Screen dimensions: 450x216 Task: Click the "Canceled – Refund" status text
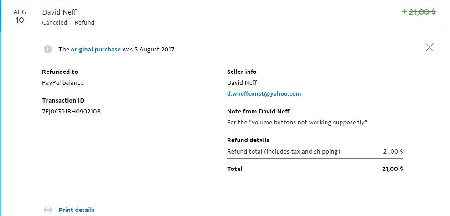[x=68, y=22]
